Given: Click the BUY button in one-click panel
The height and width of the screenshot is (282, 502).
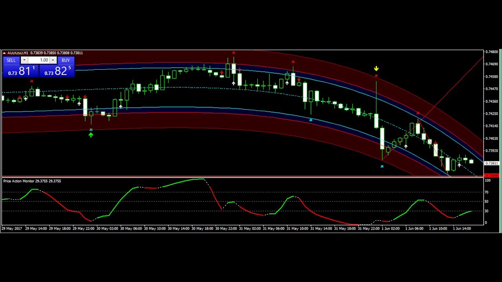Looking at the screenshot, I should pyautogui.click(x=65, y=60).
